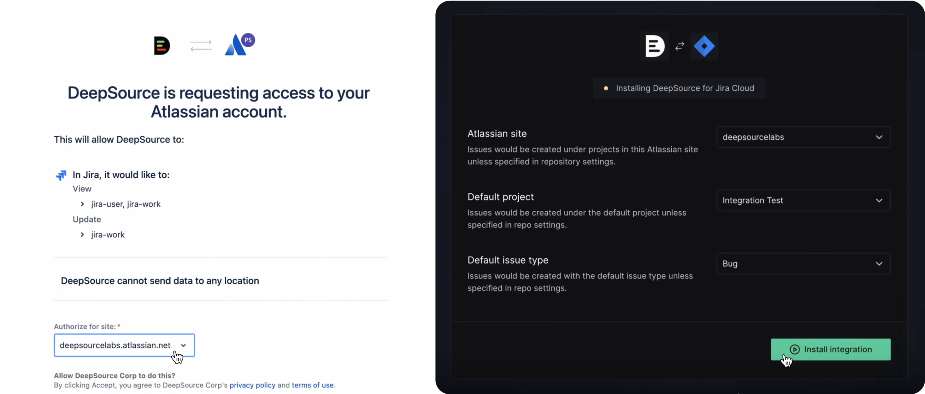The width and height of the screenshot is (925, 394).
Task: Click the blue Jira diamond logo
Action: (704, 46)
